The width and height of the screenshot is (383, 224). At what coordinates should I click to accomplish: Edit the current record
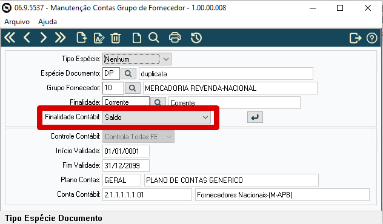[x=99, y=38]
